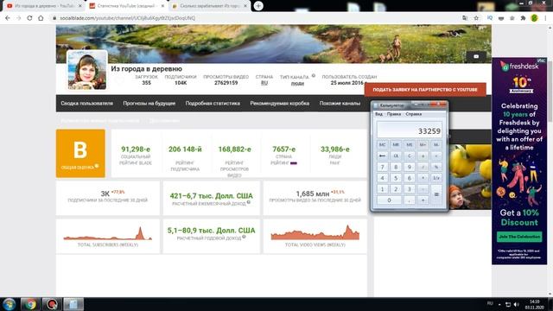The width and height of the screenshot is (553, 311).
Task: Click the camera icon on channel banner
Action: click(x=476, y=56)
